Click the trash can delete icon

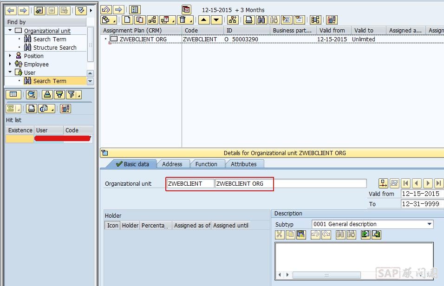point(183,20)
